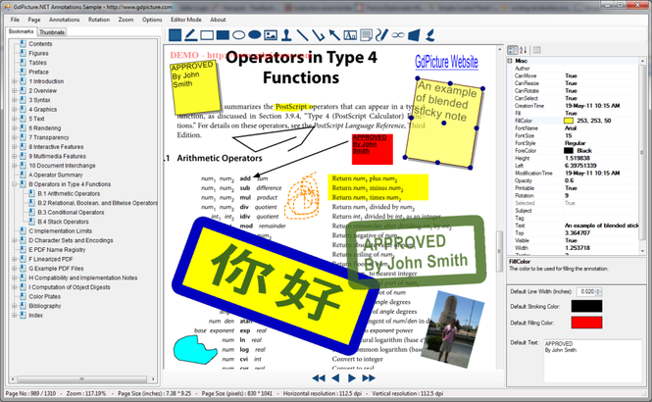Go to the previous page

pos(335,377)
